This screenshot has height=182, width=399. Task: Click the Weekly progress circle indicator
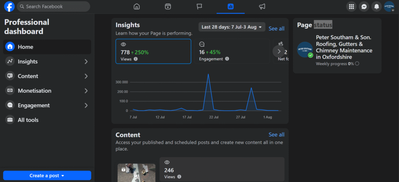357,64
